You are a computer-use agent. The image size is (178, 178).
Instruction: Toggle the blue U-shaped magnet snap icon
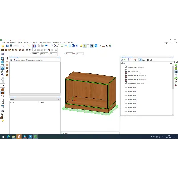34,46
